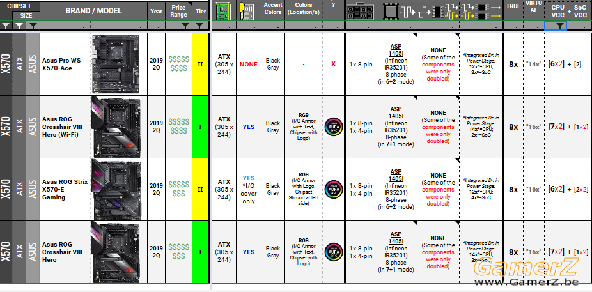Open the SIZE column filter funnel
This screenshot has height=292, width=592.
19,26
